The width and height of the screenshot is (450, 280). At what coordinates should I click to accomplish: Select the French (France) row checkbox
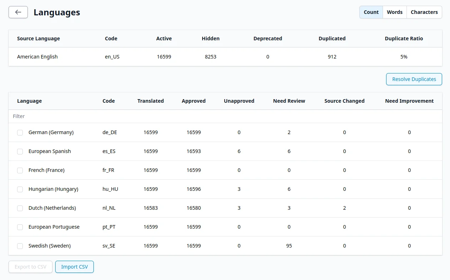pyautogui.click(x=20, y=170)
